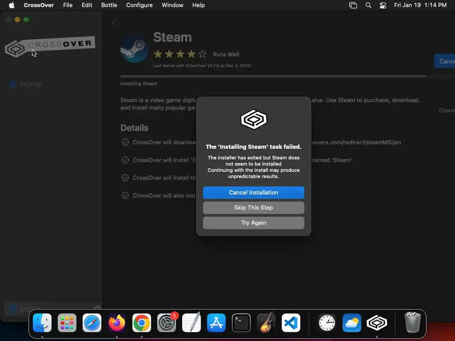Viewport: 455px width, 341px height.
Task: Click the 'task failed' dialog heading
Action: [x=254, y=147]
